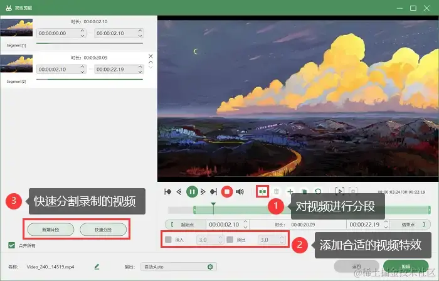Click the copy segment icon
Viewport: 439px width, 281px height.
304,191
